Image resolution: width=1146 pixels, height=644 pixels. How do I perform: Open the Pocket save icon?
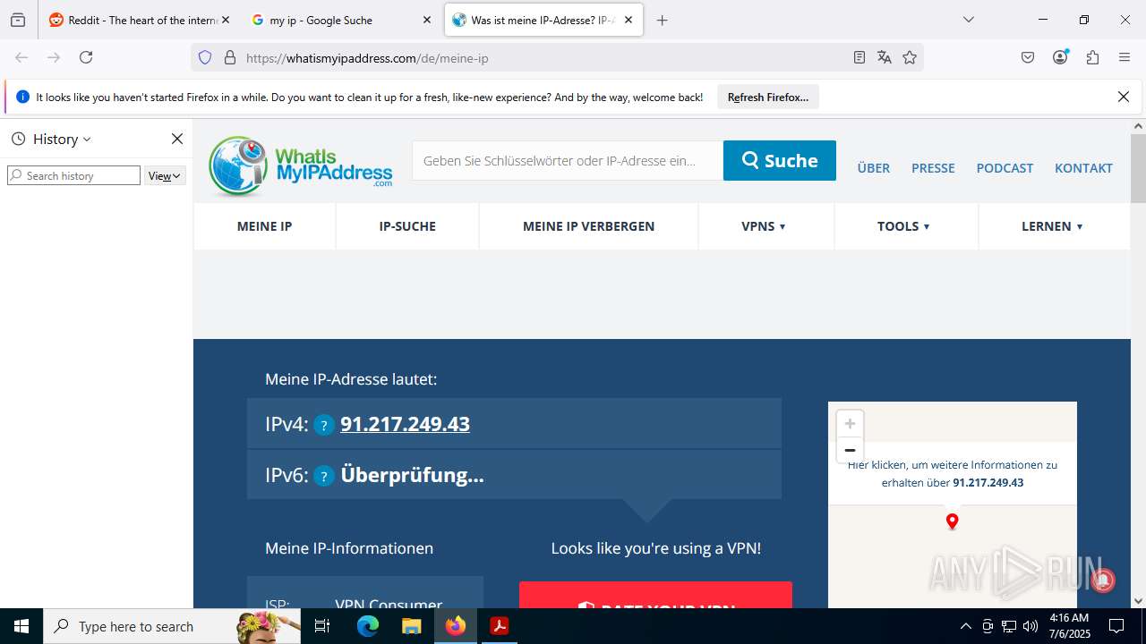1028,57
